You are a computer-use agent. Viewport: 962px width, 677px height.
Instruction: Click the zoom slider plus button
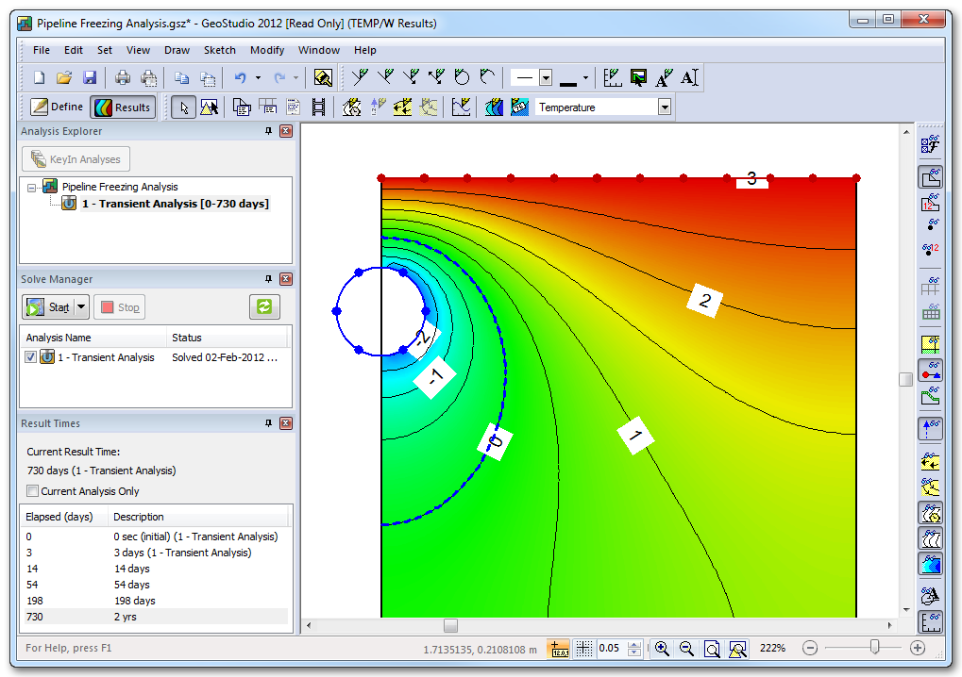point(918,648)
